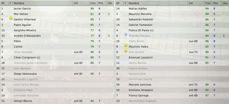Viewport: 229px width, 104px height.
Task: Sort left table by Nombre column
Action: pyautogui.click(x=43, y=3)
